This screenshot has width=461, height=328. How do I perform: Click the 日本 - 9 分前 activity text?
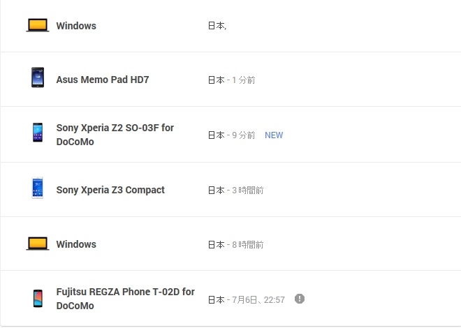point(231,135)
